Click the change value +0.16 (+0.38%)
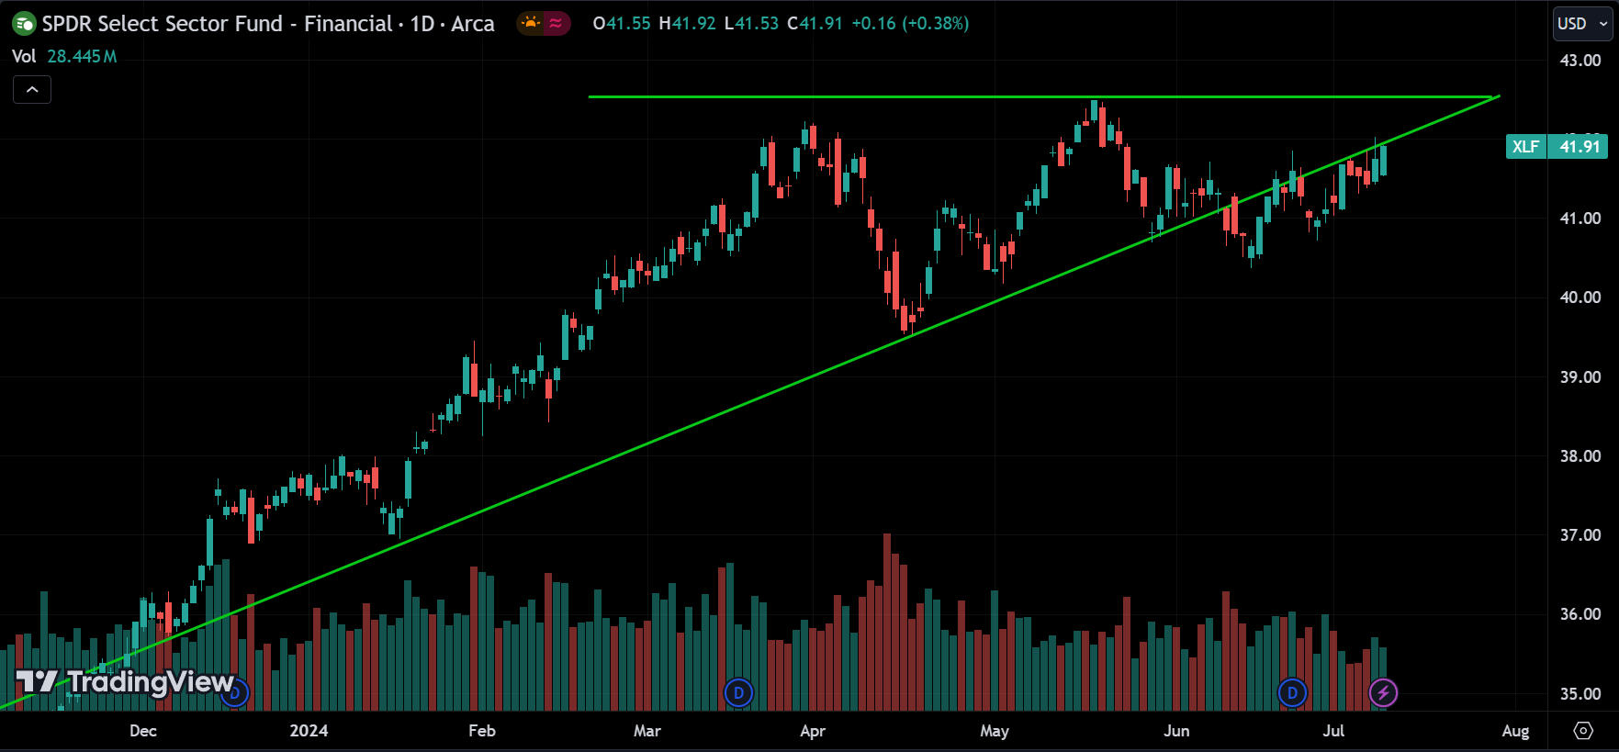The image size is (1619, 752). 910,24
